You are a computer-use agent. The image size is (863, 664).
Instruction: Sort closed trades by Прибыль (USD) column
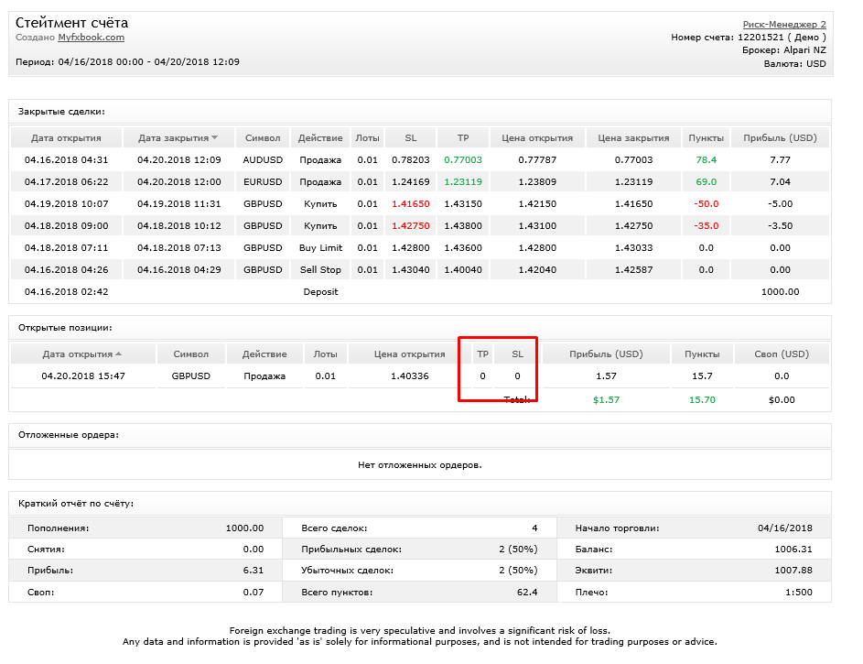point(780,137)
